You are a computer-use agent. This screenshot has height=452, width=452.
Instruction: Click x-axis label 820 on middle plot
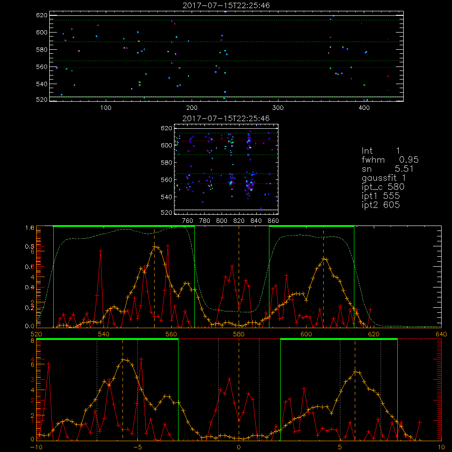[x=239, y=221]
